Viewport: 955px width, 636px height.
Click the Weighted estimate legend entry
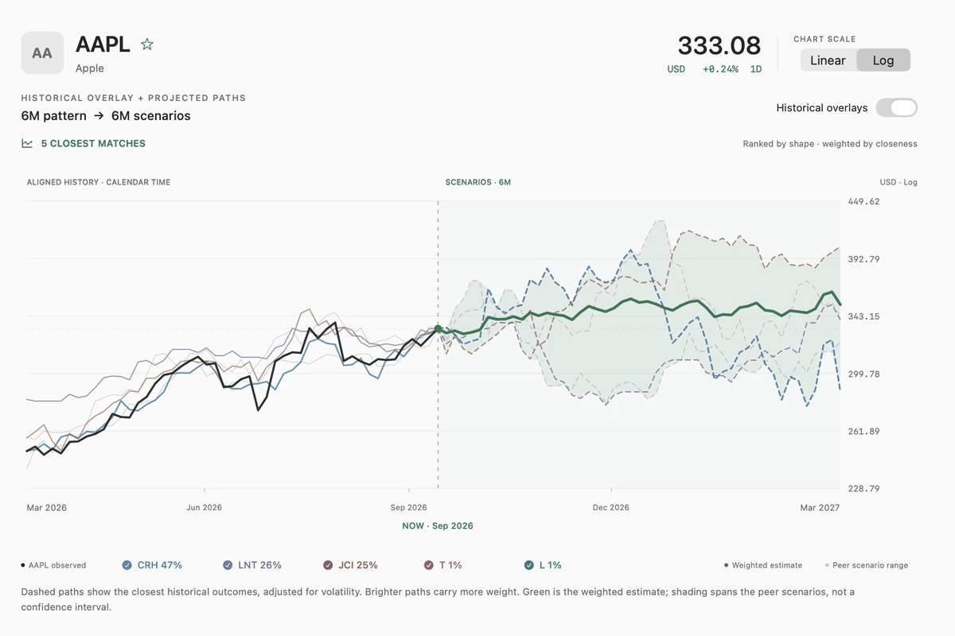[x=763, y=565]
